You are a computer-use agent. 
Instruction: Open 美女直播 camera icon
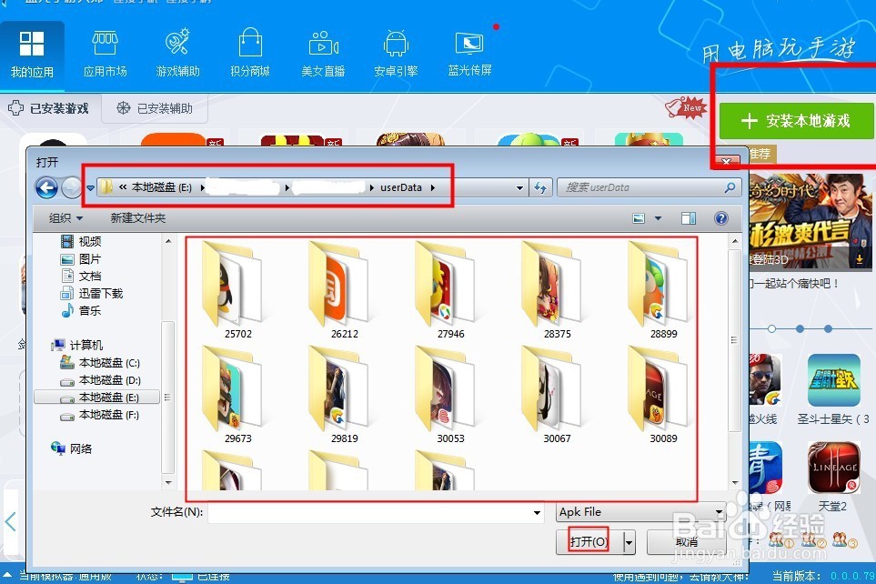[x=323, y=55]
